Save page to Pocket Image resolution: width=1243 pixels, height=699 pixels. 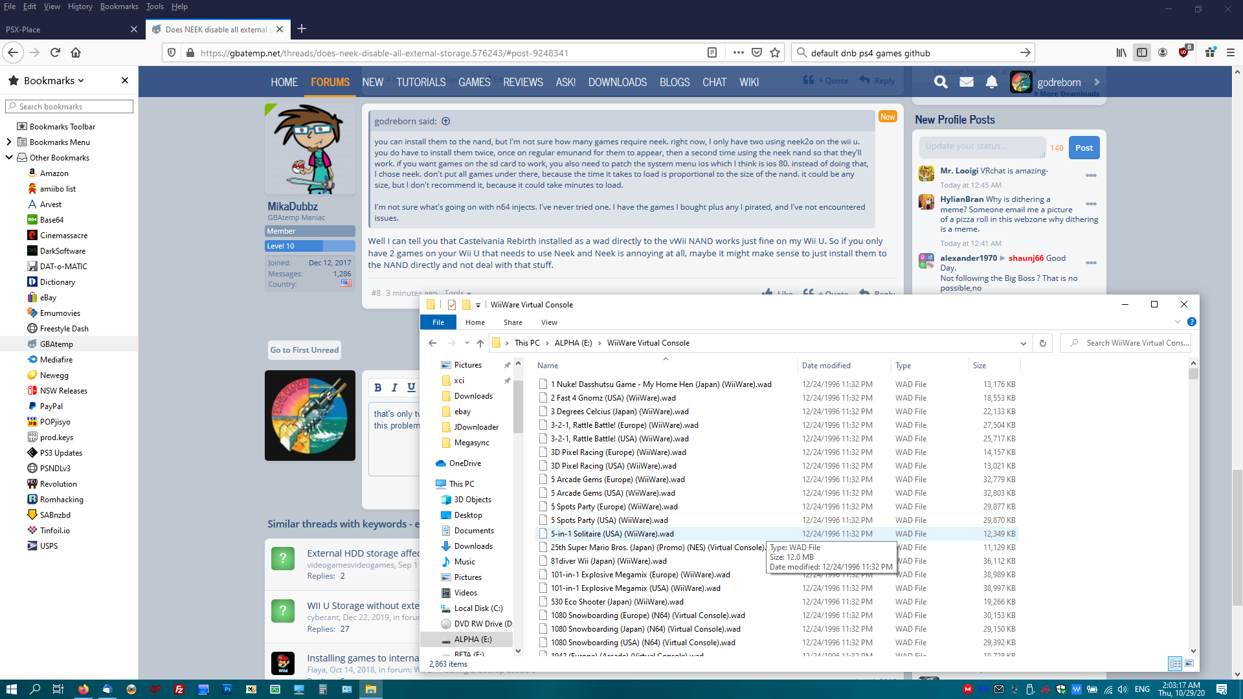[757, 53]
